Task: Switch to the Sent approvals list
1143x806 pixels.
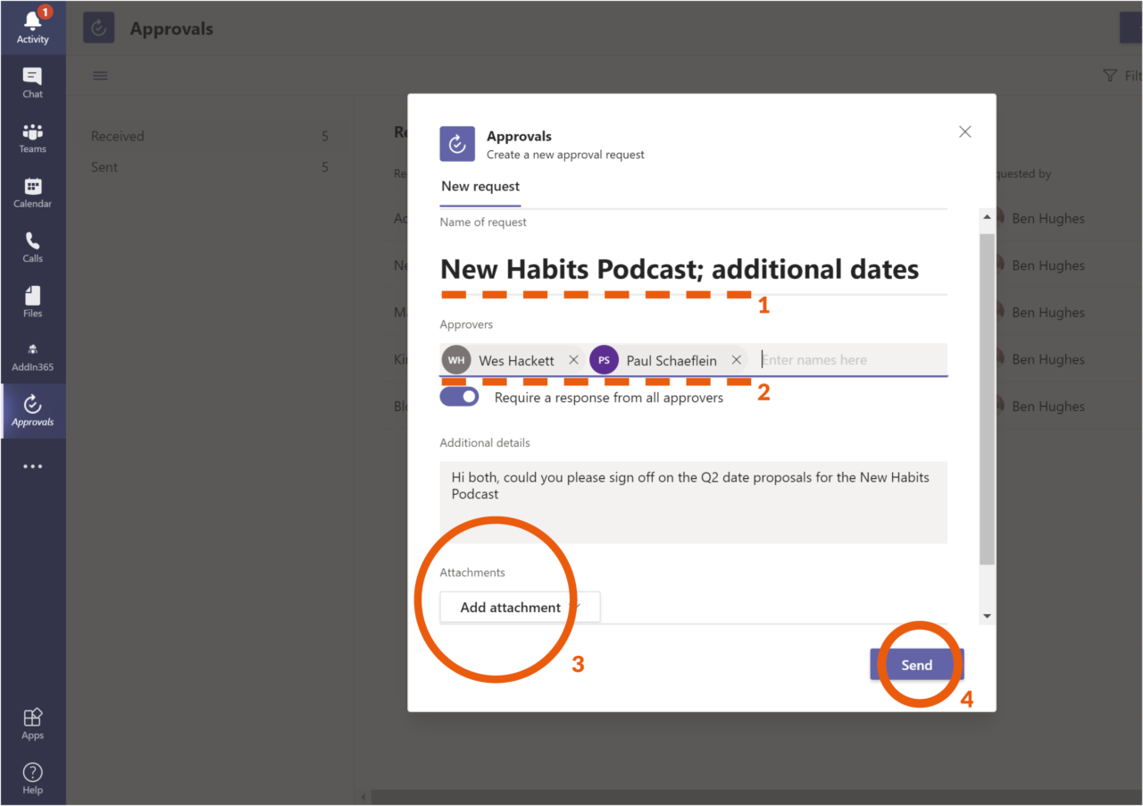Action: [104, 166]
